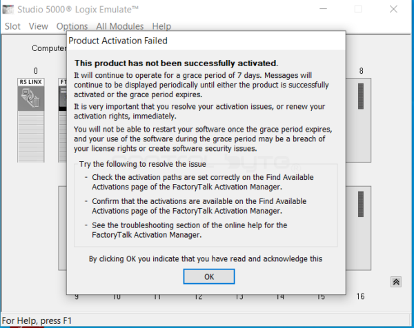Click the slot number 0 label
Screen dimensions: 414x328
(35, 71)
